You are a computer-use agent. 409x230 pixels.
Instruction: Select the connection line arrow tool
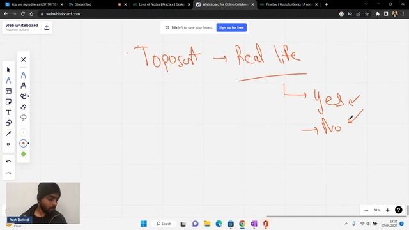tap(8, 134)
